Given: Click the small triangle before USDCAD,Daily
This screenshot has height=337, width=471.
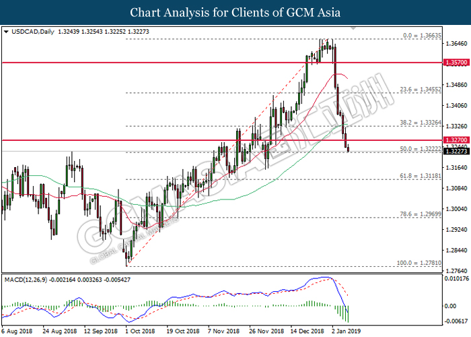Looking at the screenshot, I should click(x=6, y=32).
